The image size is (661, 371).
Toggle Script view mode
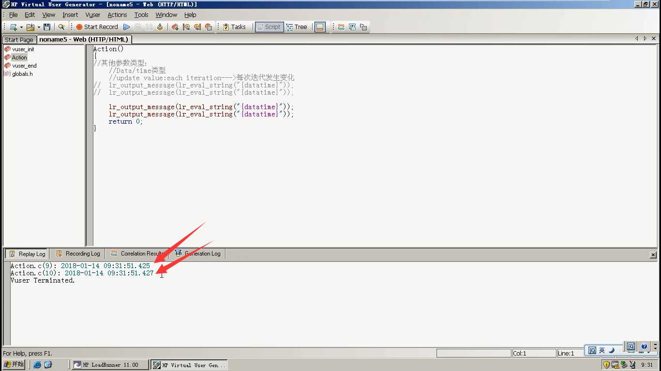pyautogui.click(x=269, y=27)
